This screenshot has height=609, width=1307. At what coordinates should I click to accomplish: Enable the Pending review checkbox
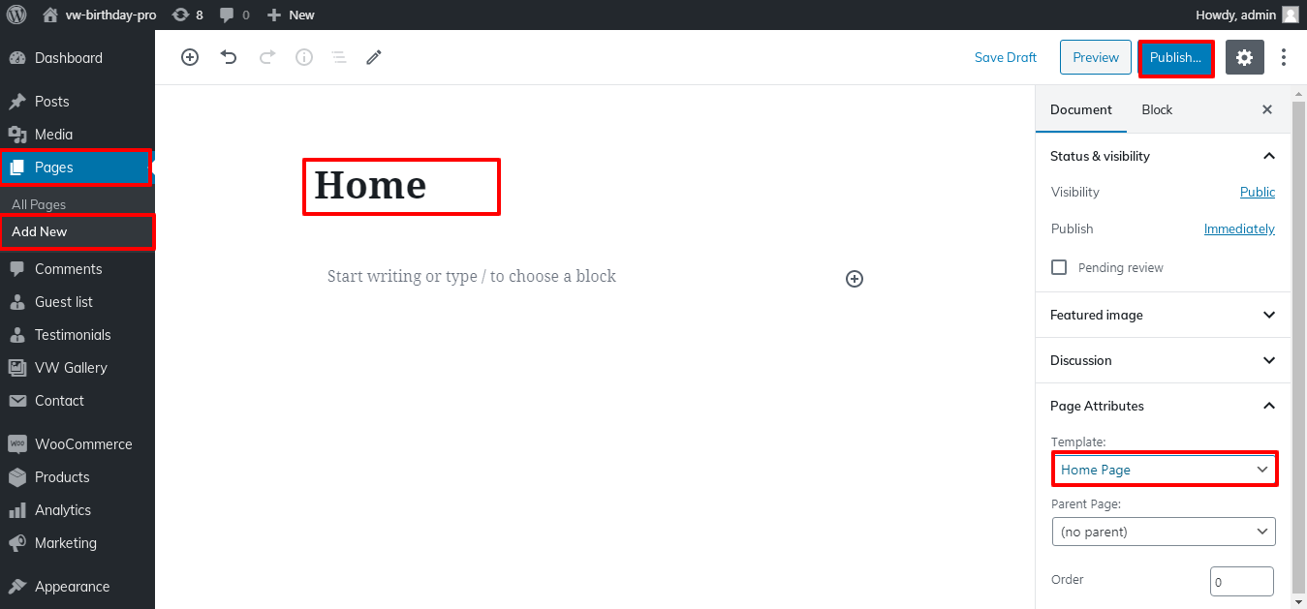click(x=1059, y=267)
